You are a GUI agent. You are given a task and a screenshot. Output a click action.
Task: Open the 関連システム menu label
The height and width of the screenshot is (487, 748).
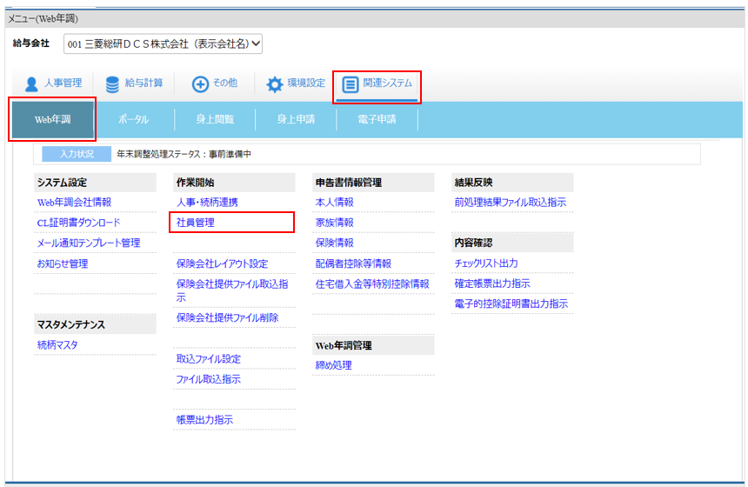387,83
